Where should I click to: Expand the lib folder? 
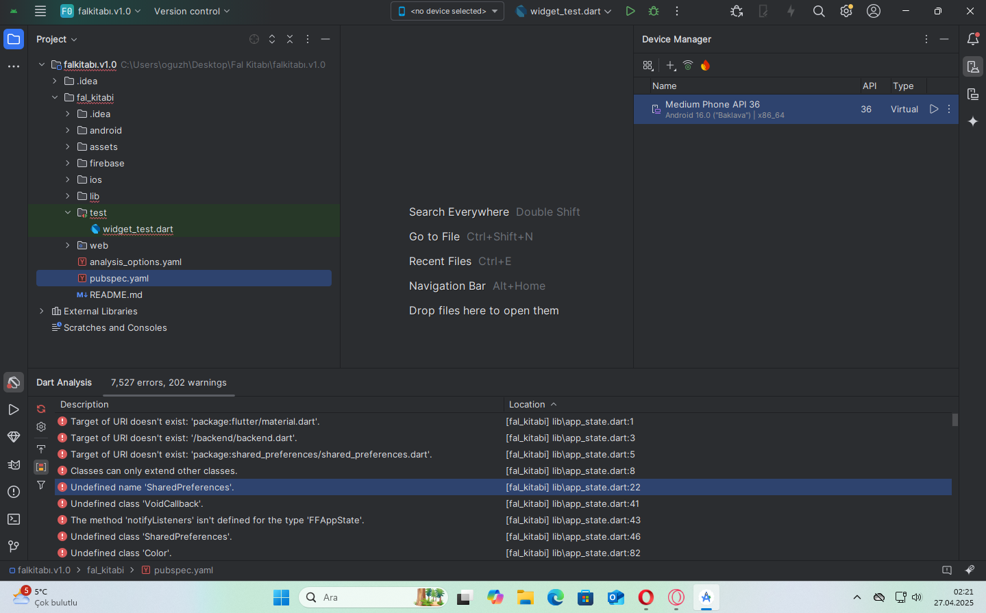point(68,197)
